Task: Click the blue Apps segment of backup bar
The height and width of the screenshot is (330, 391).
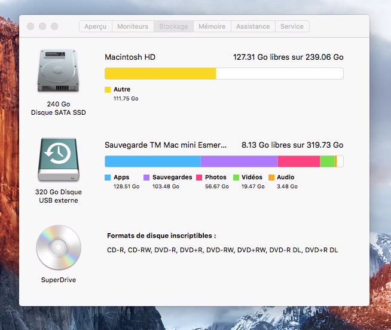Action: pos(152,161)
